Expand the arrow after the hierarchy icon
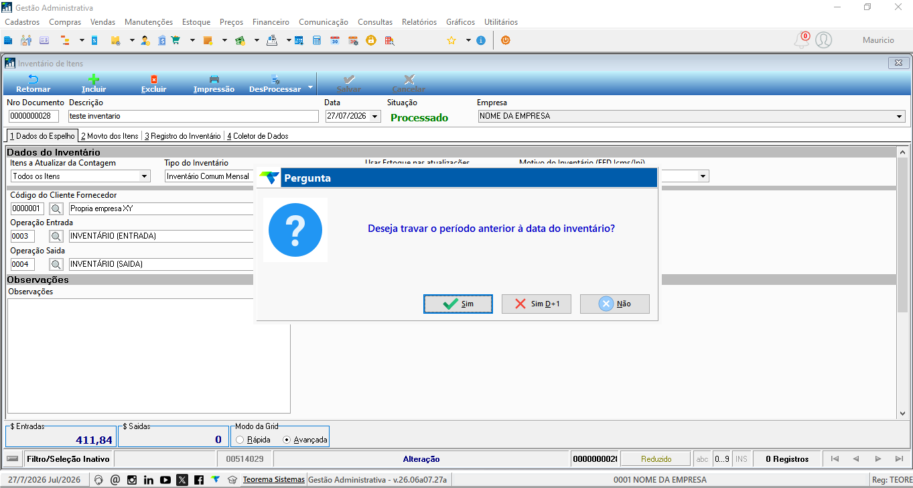 tap(82, 40)
